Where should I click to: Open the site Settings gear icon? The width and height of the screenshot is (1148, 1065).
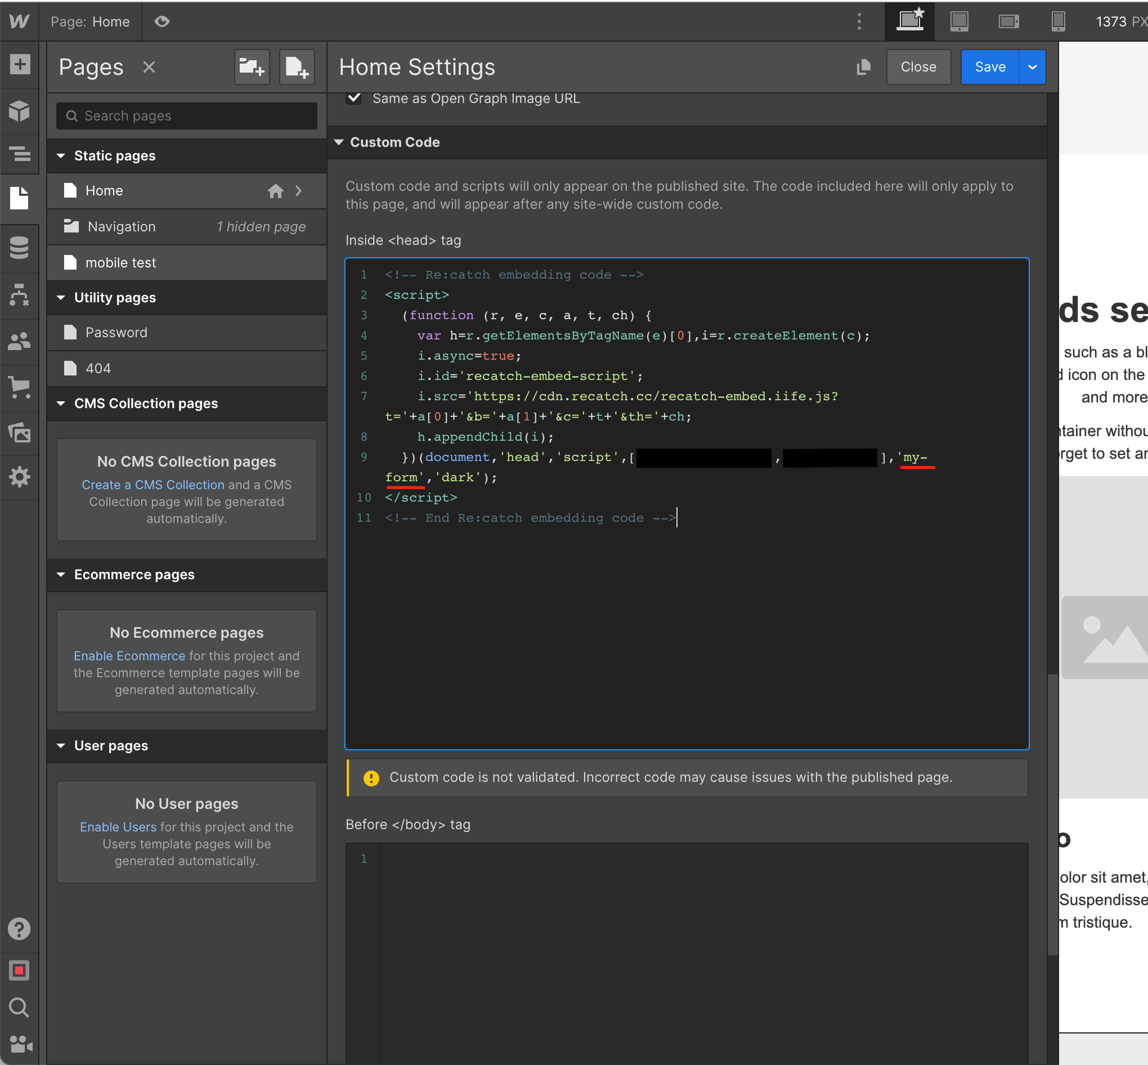point(20,477)
